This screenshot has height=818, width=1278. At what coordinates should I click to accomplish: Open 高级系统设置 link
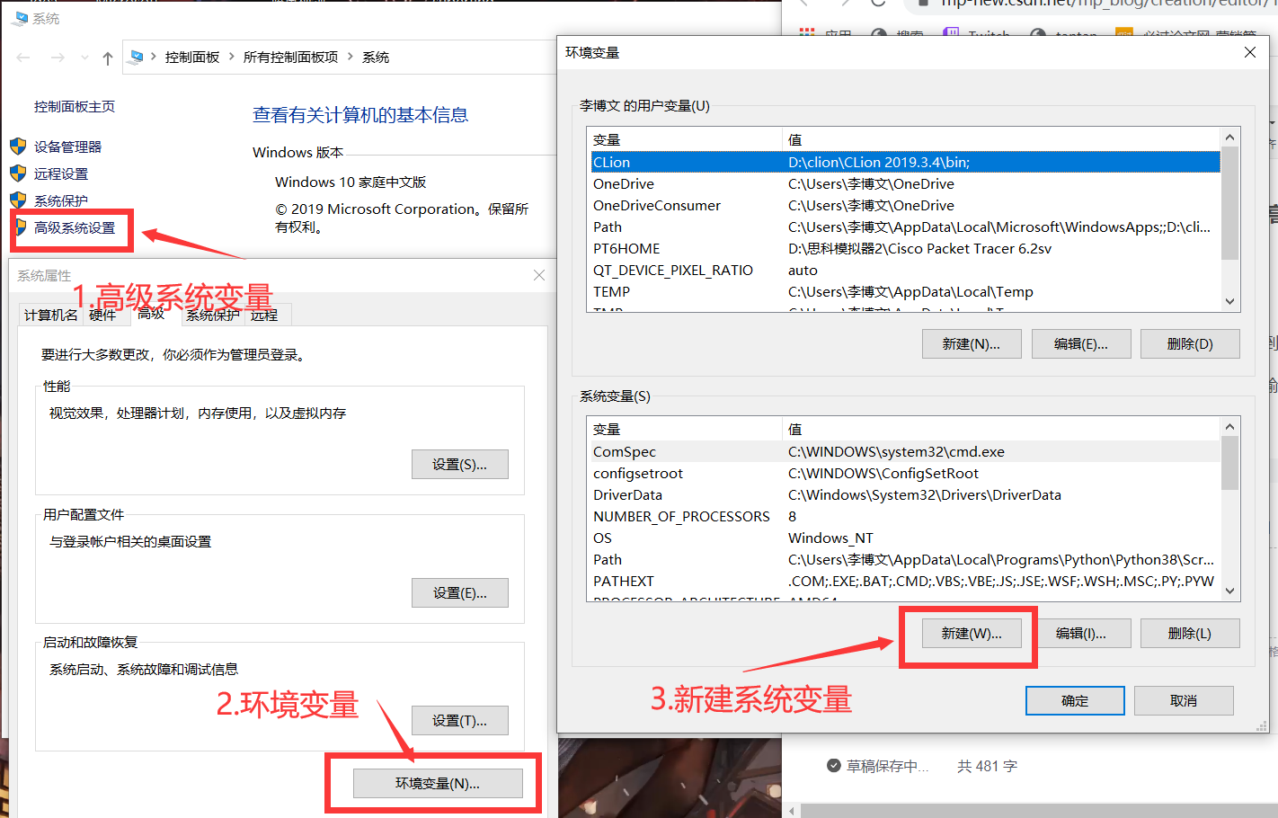click(x=75, y=227)
